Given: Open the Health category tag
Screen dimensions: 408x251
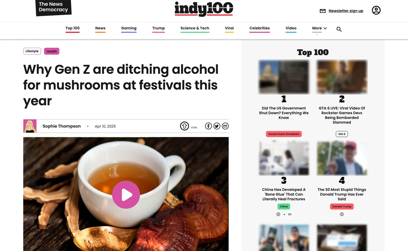Looking at the screenshot, I should point(52,51).
